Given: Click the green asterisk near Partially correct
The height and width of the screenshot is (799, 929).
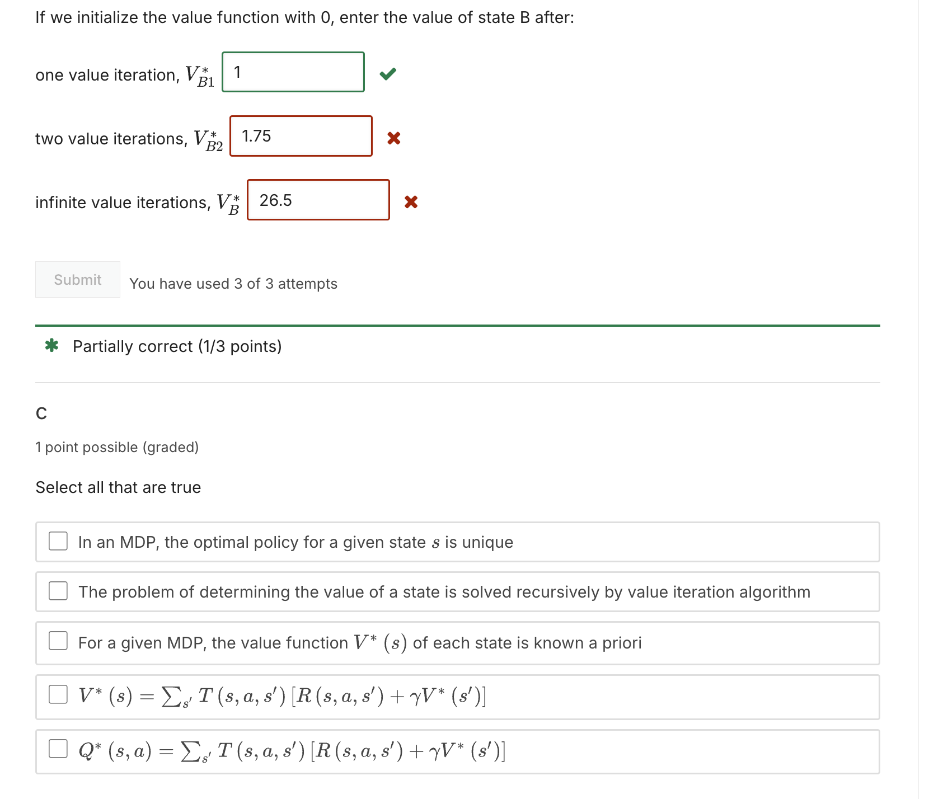Looking at the screenshot, I should coord(52,346).
